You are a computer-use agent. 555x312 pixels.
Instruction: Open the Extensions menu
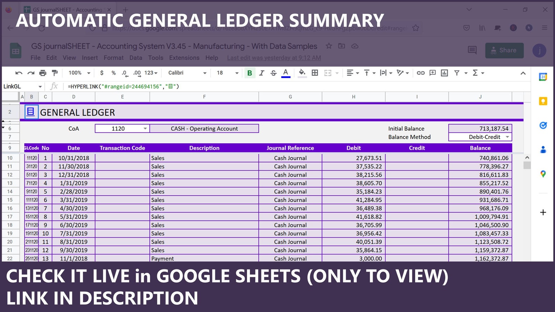coord(184,58)
